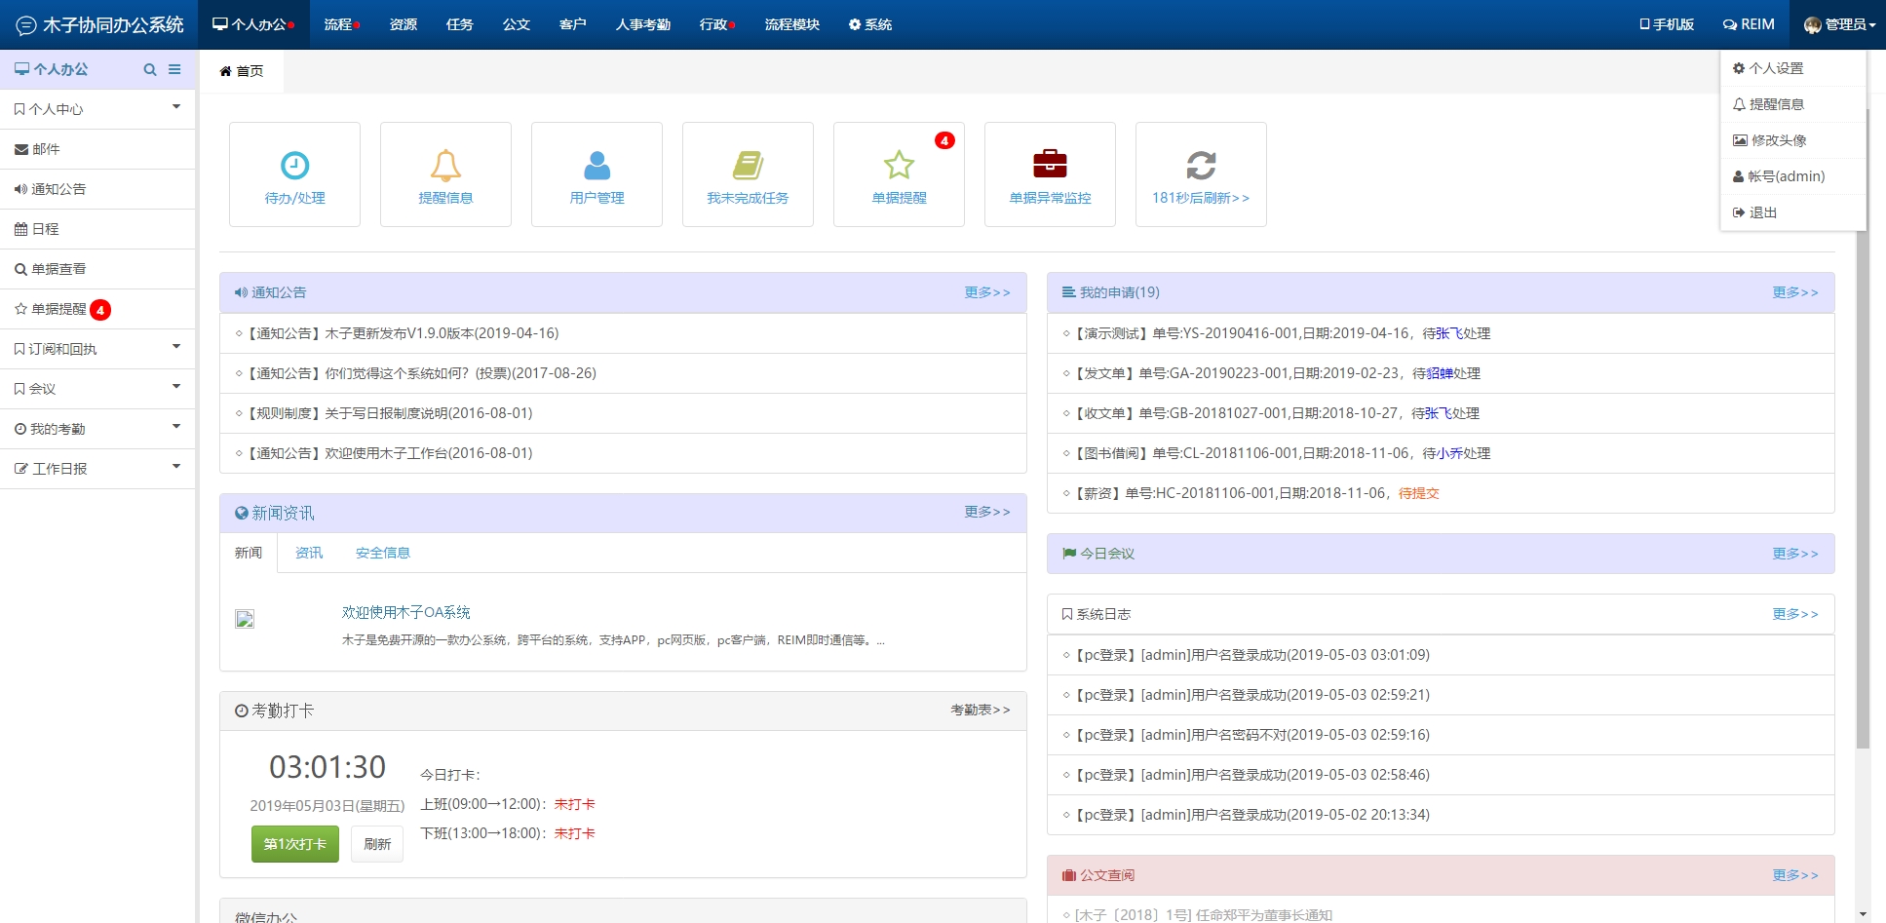Choose 修改头像 in the user menu
This screenshot has width=1886, height=923.
pyautogui.click(x=1793, y=140)
